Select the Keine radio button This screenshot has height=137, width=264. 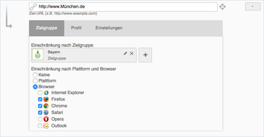35,75
